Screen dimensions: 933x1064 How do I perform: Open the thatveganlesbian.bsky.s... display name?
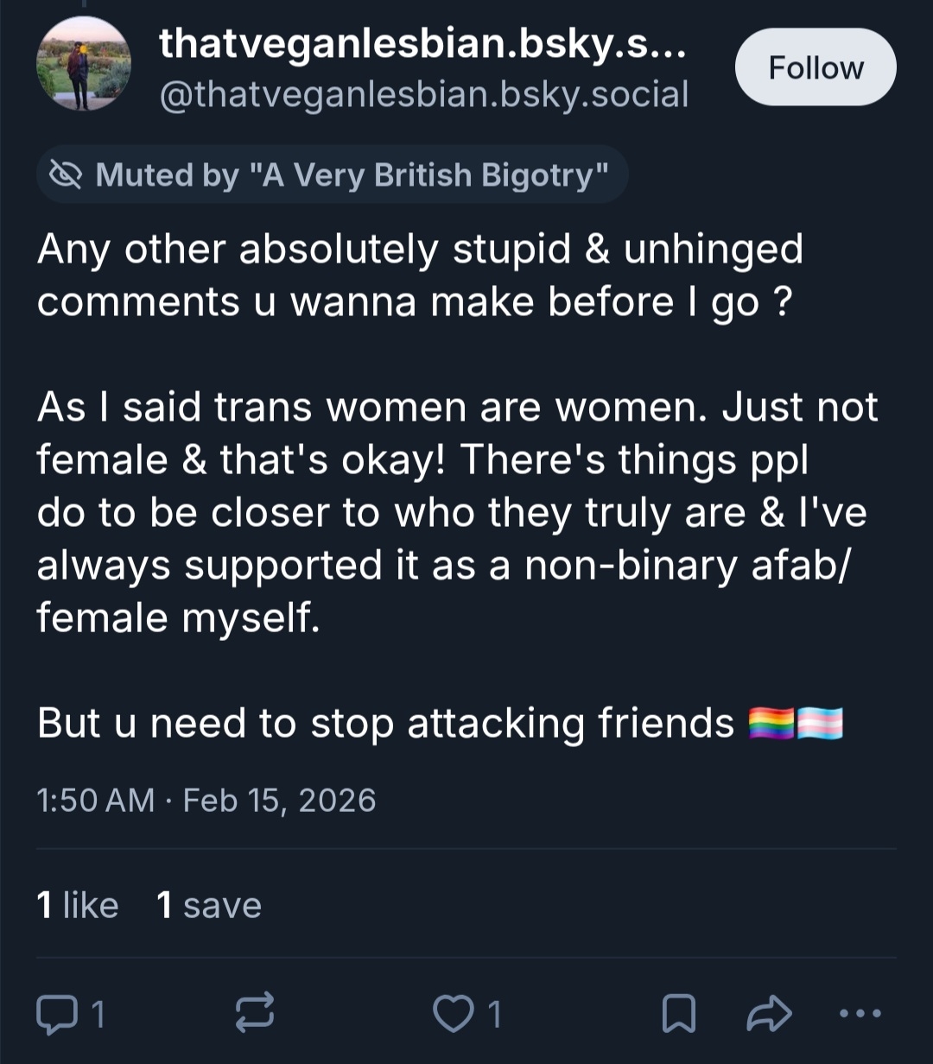coord(423,43)
